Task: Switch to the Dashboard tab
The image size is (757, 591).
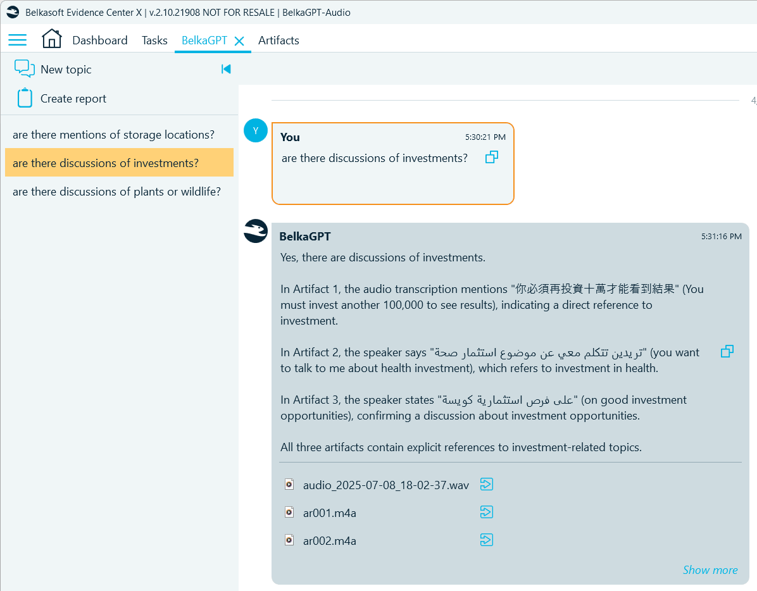Action: [100, 40]
